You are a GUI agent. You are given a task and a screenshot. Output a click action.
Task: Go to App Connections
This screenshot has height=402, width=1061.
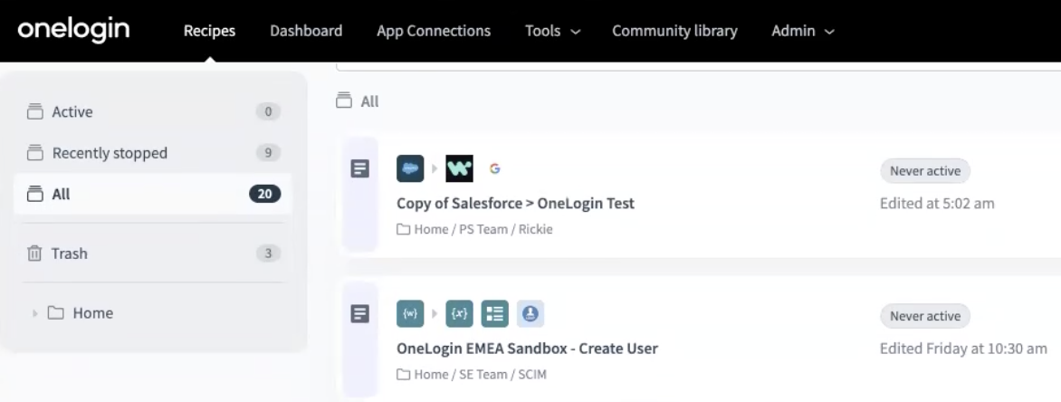[x=434, y=31]
